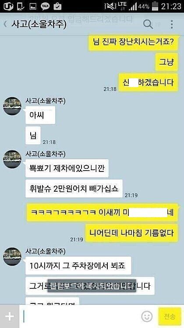Select the 휘발슈 2만원어치 빼가십쇼 message
Screen dimensions: 184x328
pos(74,189)
